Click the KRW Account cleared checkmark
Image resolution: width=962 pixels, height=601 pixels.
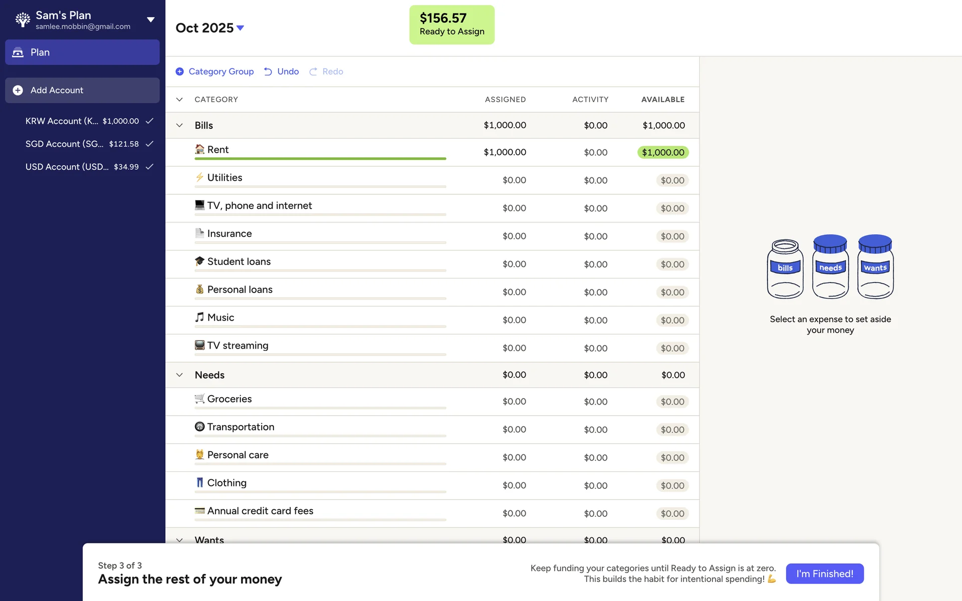tap(149, 121)
